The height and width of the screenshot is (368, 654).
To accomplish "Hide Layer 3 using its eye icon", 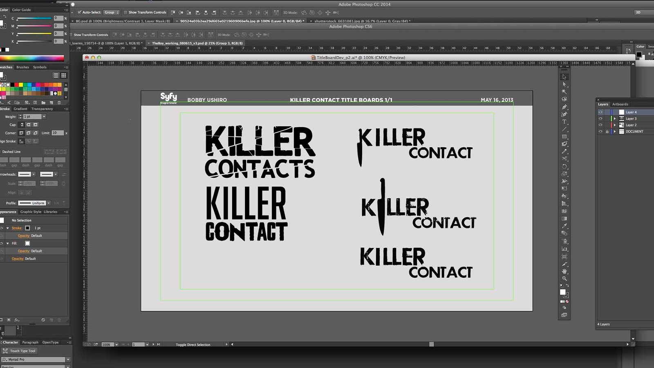I will tap(600, 119).
